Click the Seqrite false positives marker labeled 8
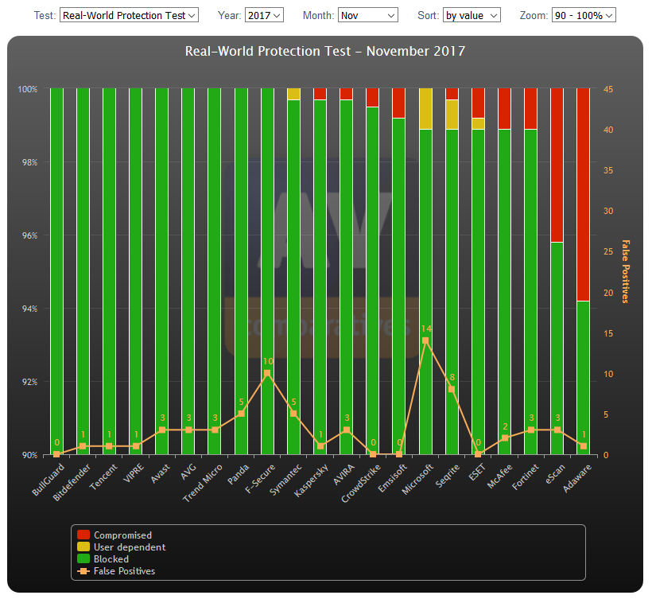Image resolution: width=652 pixels, height=599 pixels. click(x=452, y=389)
